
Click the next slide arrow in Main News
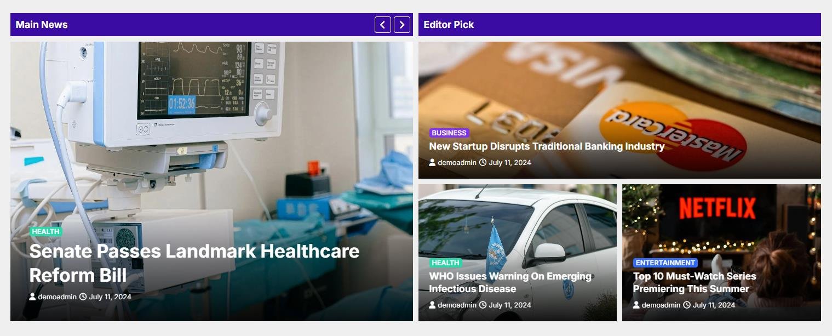point(402,25)
